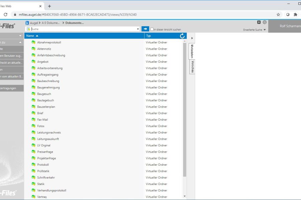
Task: Click the blue search arrow button
Action: point(145,29)
